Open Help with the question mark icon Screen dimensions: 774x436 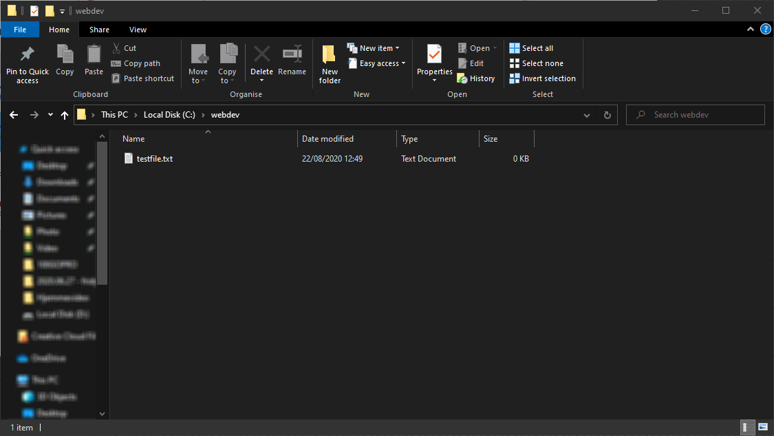[x=766, y=30]
